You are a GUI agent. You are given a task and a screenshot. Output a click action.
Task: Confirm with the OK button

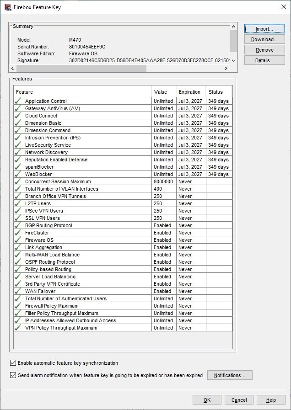[x=207, y=400]
